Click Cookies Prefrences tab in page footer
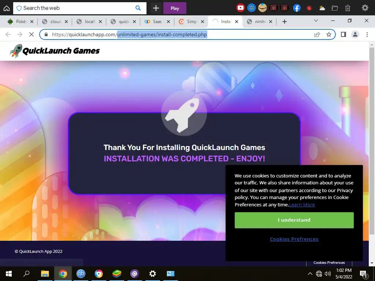Screen dimensions: 375x281 [x=329, y=263]
